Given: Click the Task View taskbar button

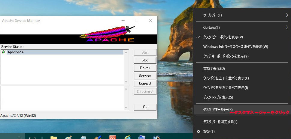Looking at the screenshot, I should (32, 138).
